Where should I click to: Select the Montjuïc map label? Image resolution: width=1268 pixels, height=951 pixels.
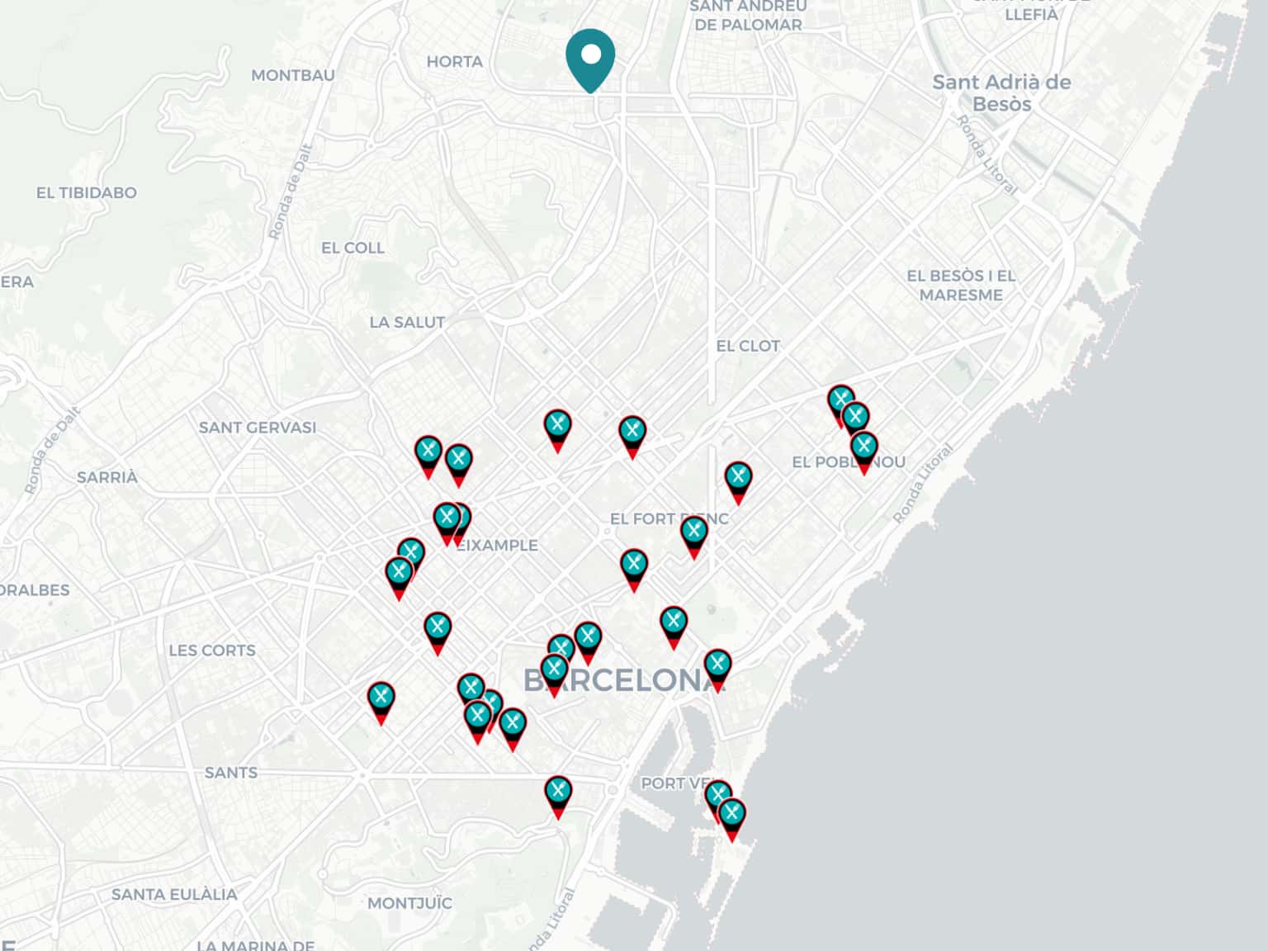point(409,903)
